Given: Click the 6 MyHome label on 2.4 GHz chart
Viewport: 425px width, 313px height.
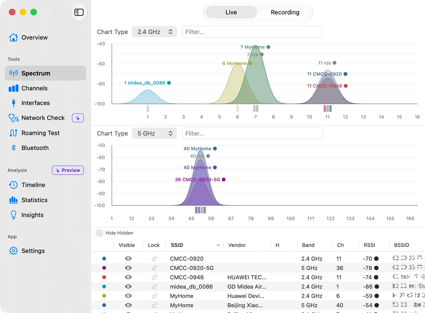Looking at the screenshot, I should tap(234, 63).
